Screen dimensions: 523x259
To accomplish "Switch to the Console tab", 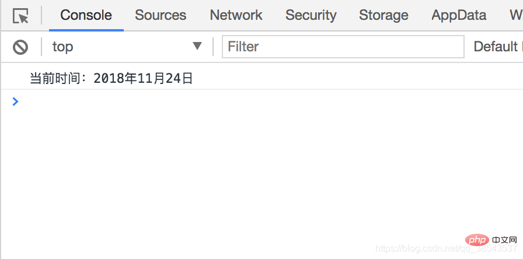I will (x=86, y=15).
